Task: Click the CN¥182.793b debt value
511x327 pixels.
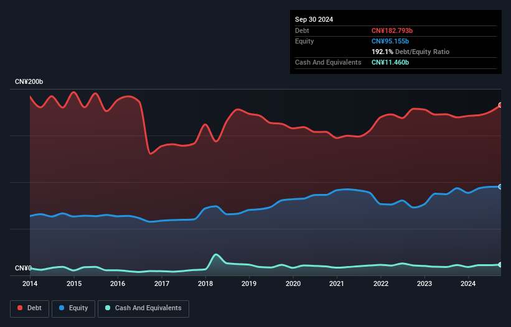Action: pos(392,30)
